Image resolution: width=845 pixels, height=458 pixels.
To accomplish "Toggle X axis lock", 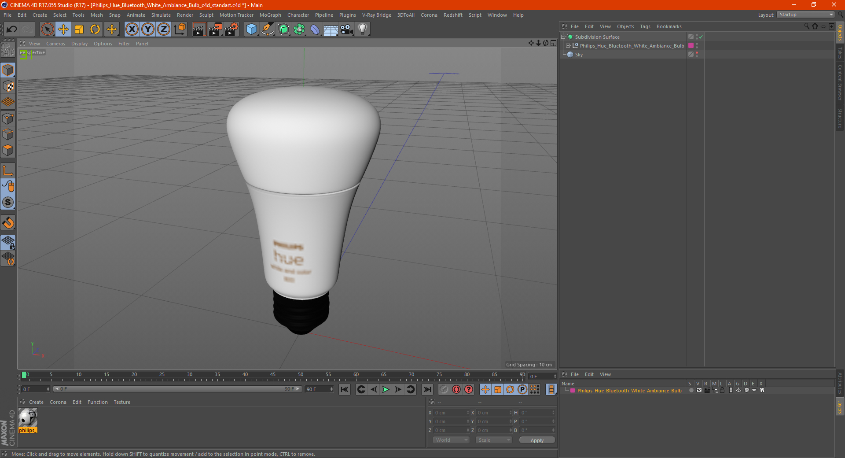I will coord(132,30).
